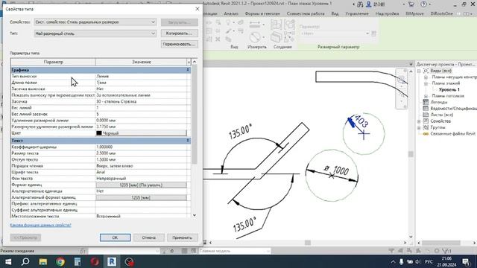Collapse the Текст parameter group
Viewport: 477px width, 268px height.
pos(188,141)
